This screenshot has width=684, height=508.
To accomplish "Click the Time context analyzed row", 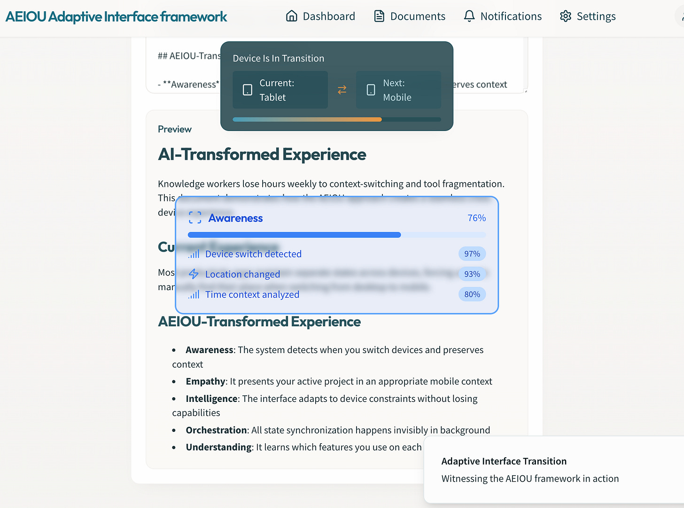I will (x=337, y=294).
